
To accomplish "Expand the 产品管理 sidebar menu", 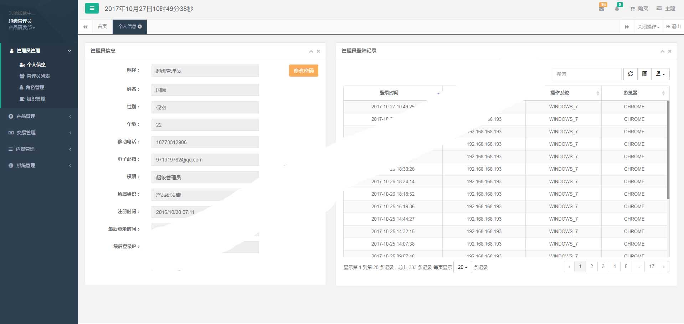I will point(26,116).
